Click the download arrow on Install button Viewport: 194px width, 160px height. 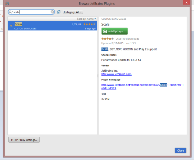104,31
